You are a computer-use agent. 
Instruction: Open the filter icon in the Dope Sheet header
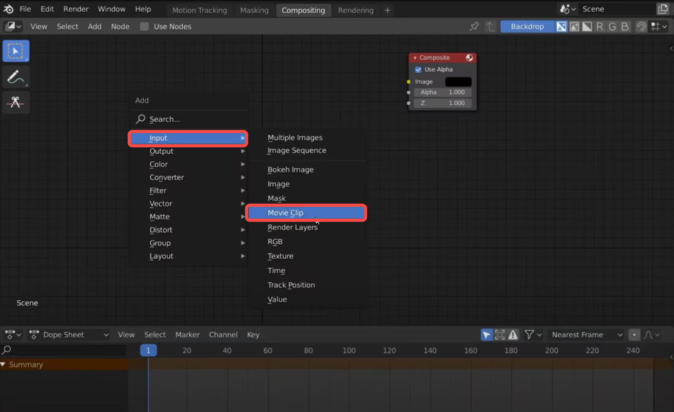(530, 335)
